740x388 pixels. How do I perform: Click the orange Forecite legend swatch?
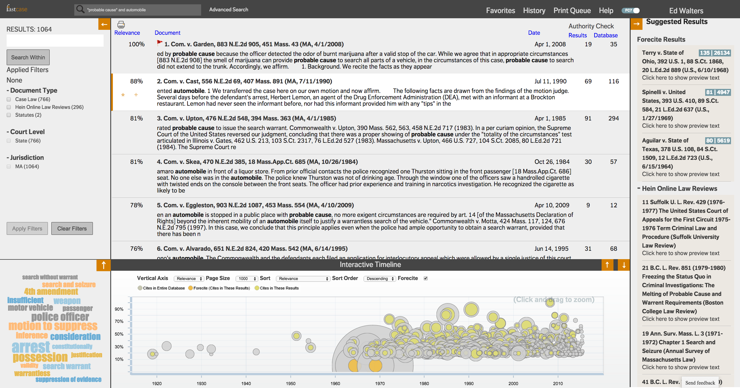(191, 288)
